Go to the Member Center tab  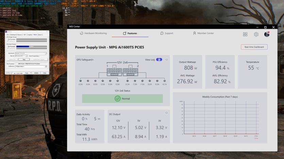click(x=203, y=33)
